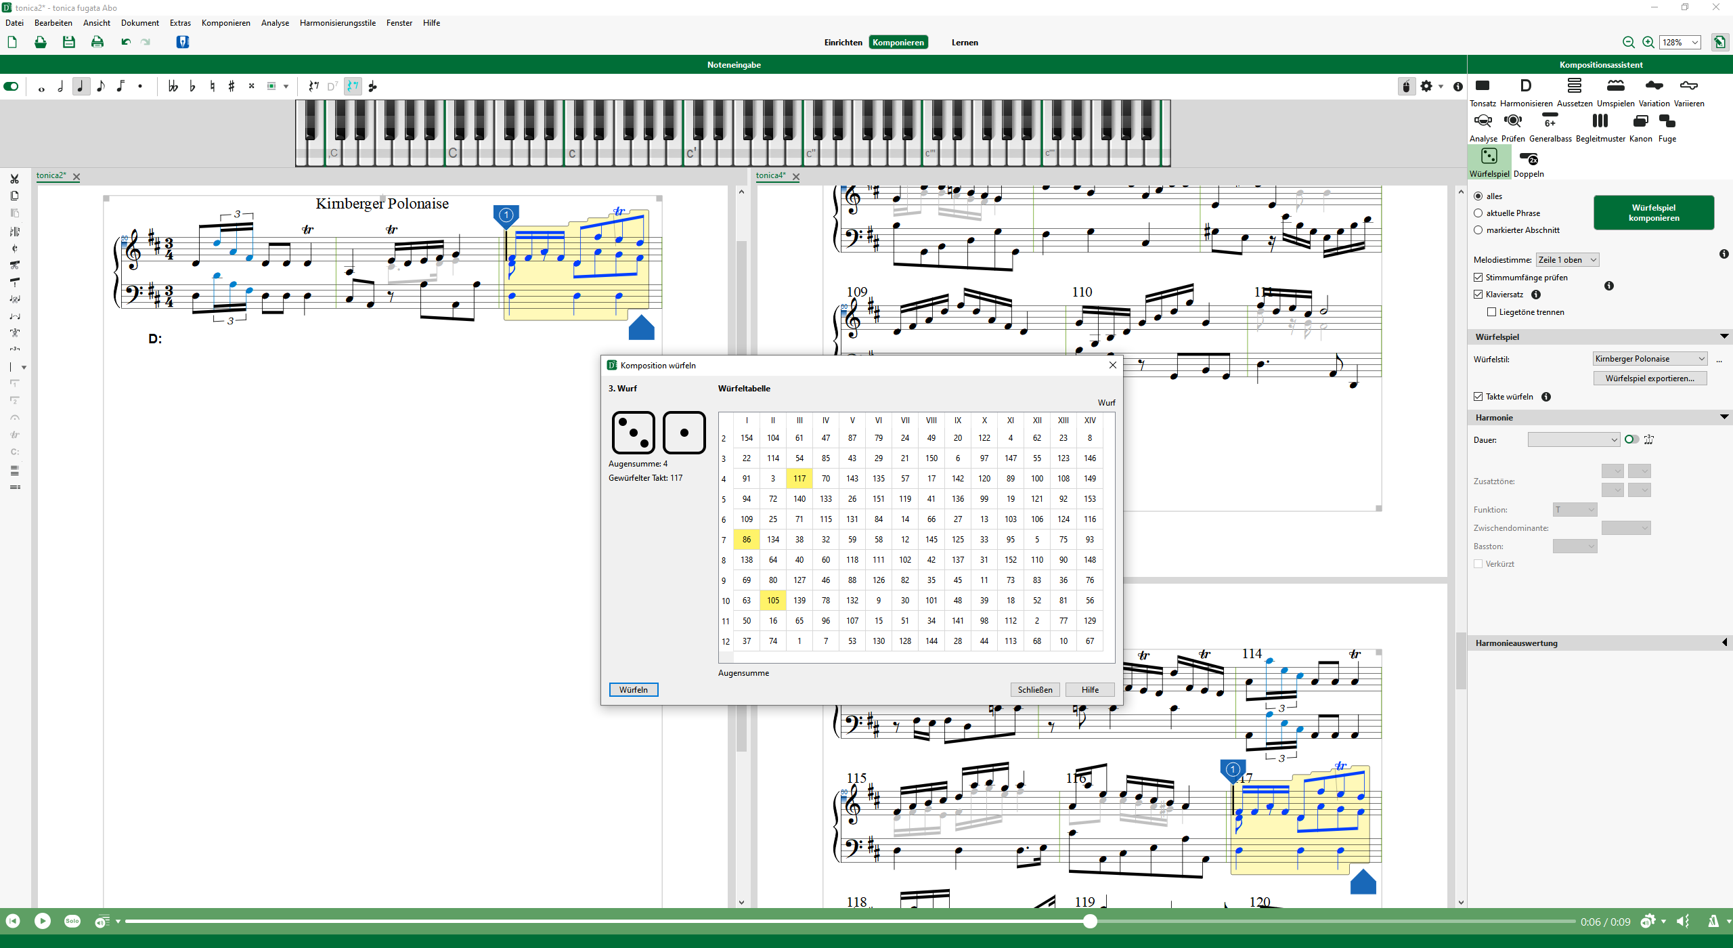This screenshot has width=1733, height=948.
Task: Click the playback progress slider handle
Action: point(1090,921)
